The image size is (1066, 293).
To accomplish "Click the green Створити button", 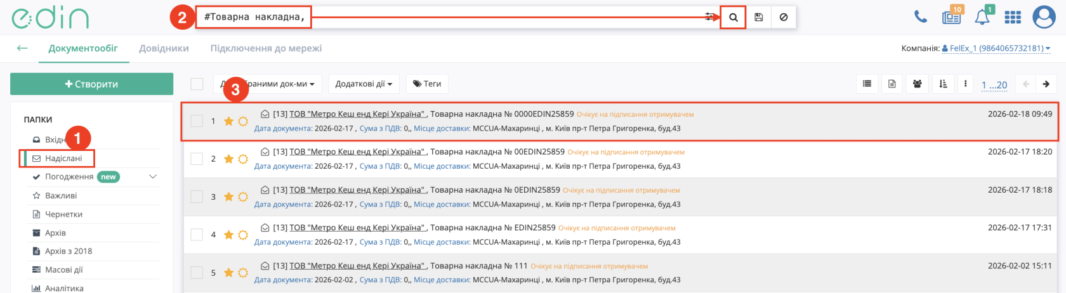I will [x=91, y=84].
